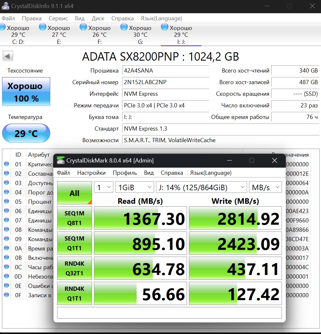Open Справка menu in CrystalDiskInfo
Image resolution: width=321 pixels, height=334 pixels.
[x=122, y=18]
